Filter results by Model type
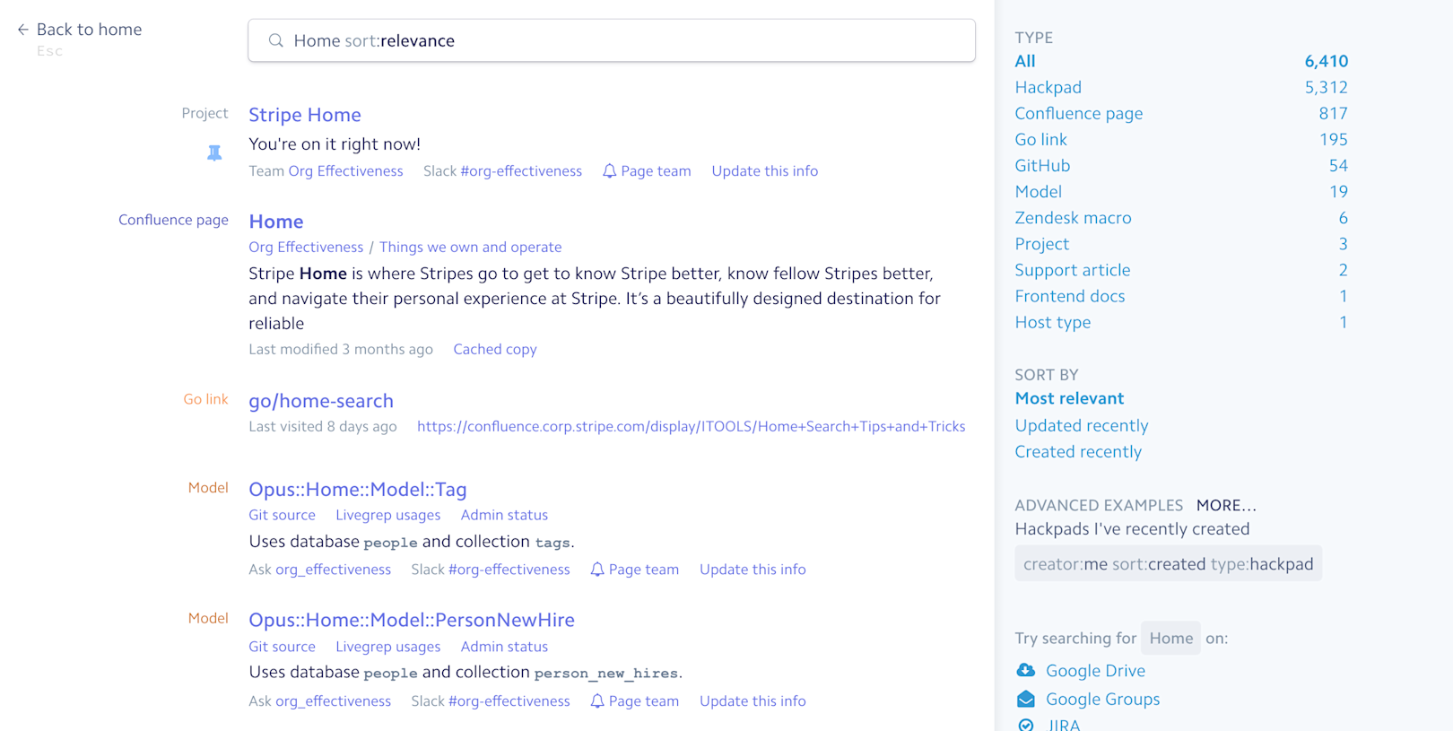The width and height of the screenshot is (1453, 731). [x=1038, y=191]
